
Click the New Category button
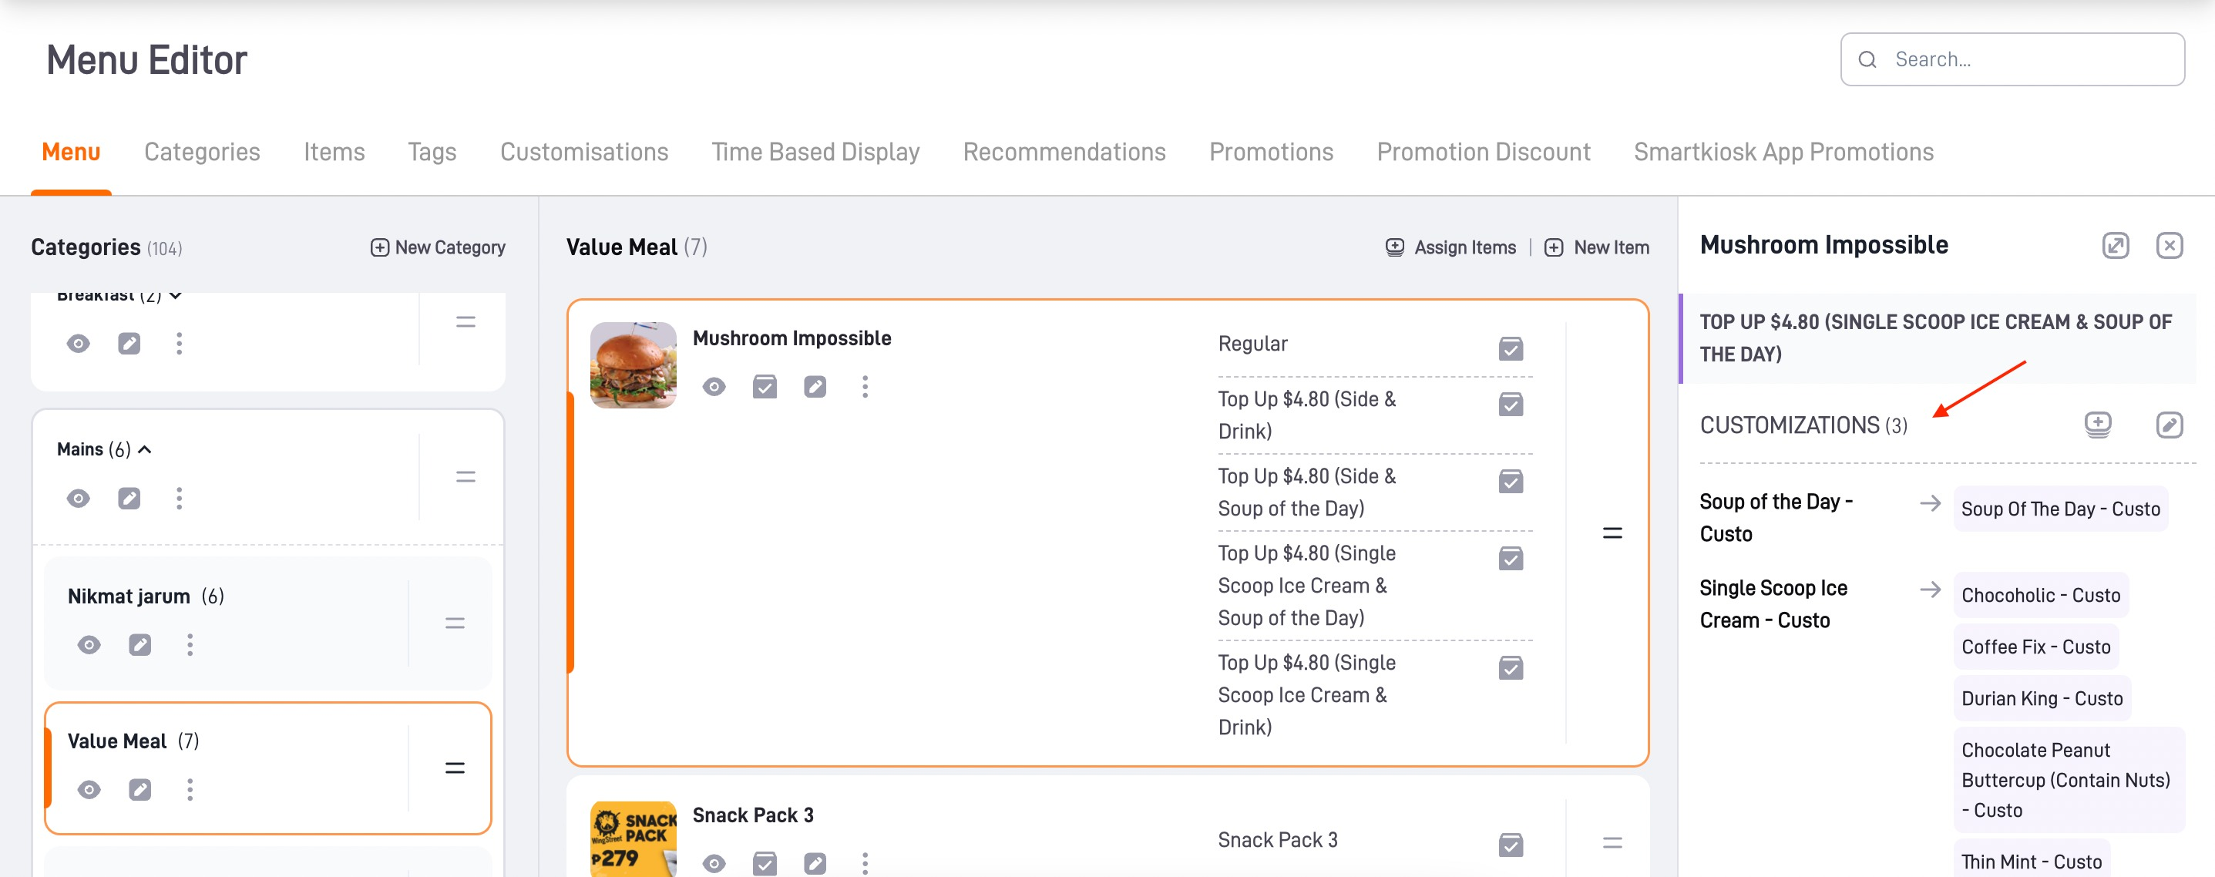[438, 247]
